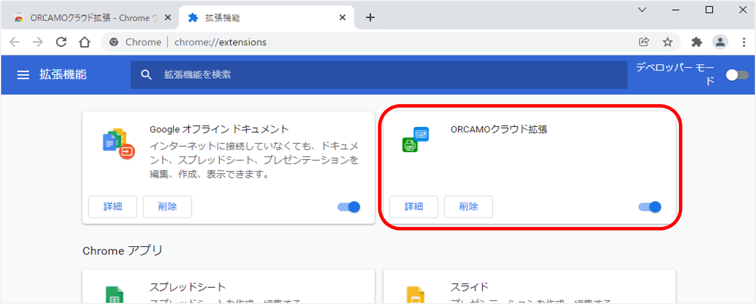Bookmark this page with the star
The height and width of the screenshot is (304, 756).
pyautogui.click(x=668, y=42)
